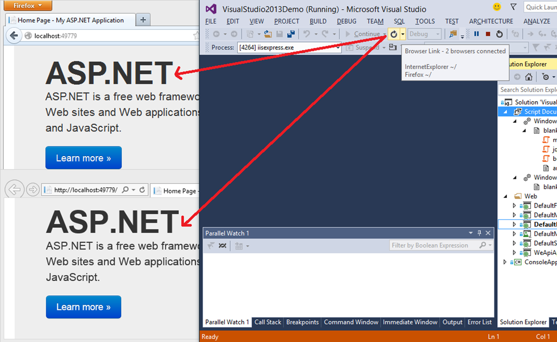557x342 pixels.
Task: Open the Browser Link dropdown arrow
Action: (x=402, y=34)
